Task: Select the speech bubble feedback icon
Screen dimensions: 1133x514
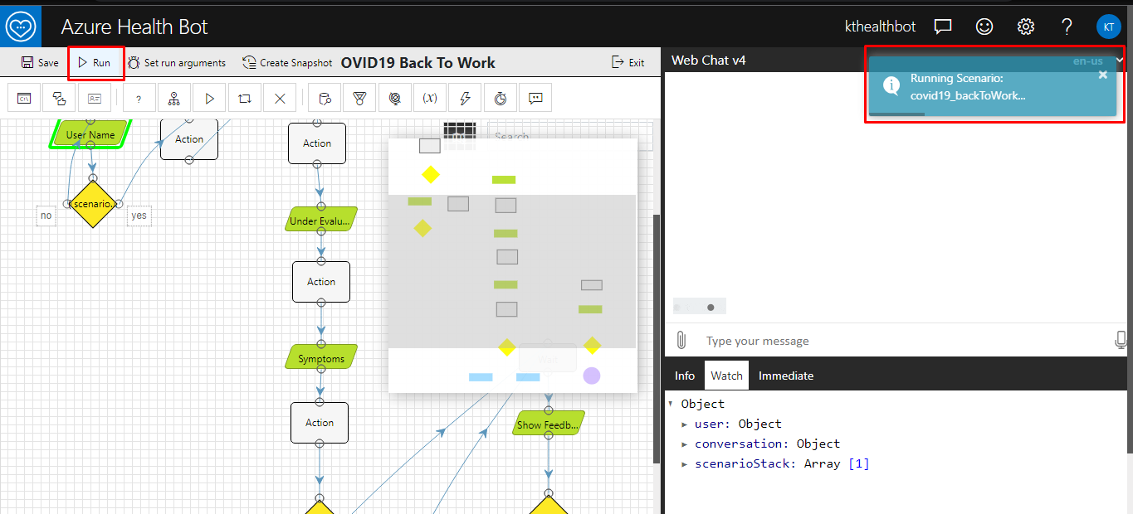Action: click(535, 99)
